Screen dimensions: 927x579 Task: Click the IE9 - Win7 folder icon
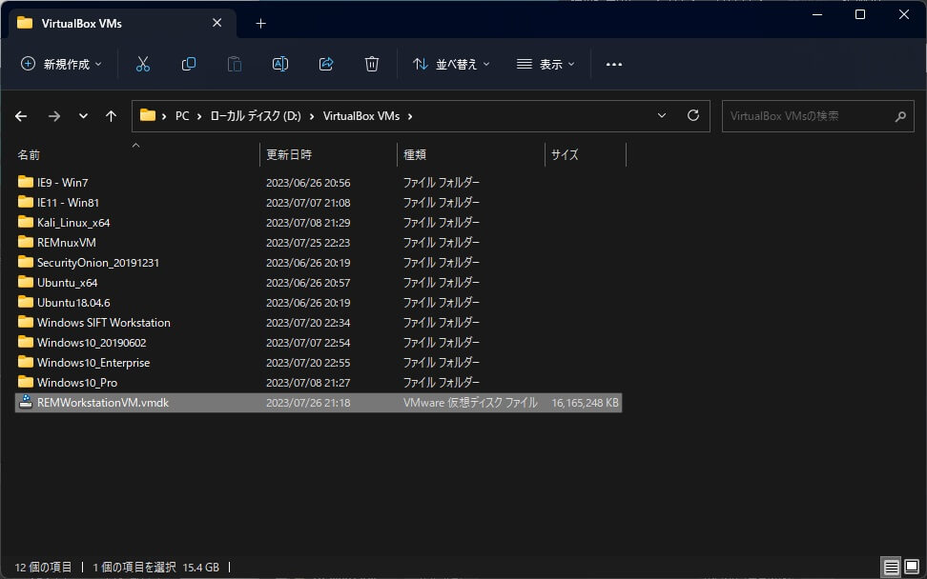pos(26,182)
